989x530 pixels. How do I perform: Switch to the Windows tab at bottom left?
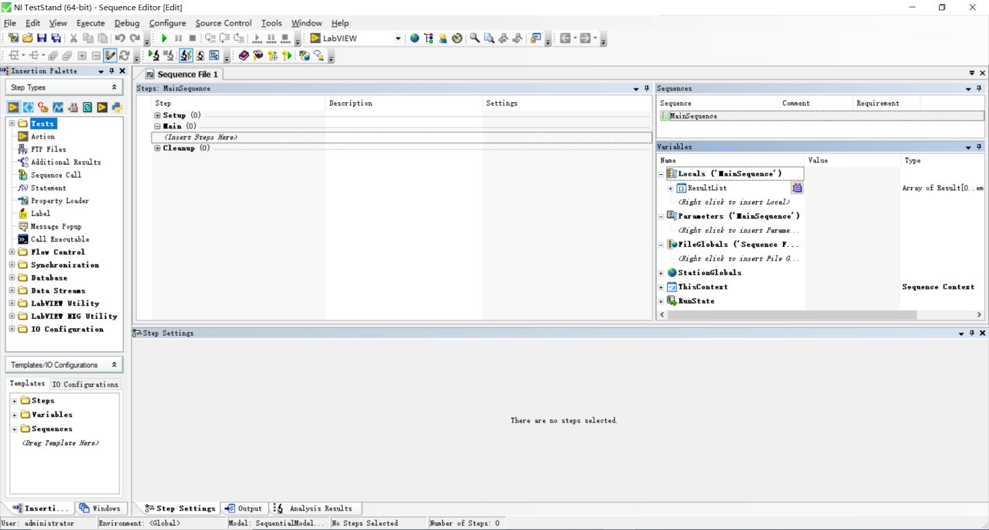click(100, 508)
